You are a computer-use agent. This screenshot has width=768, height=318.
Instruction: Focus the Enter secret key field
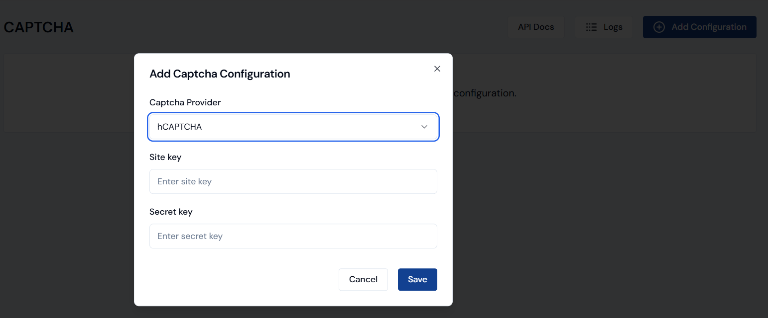click(293, 236)
